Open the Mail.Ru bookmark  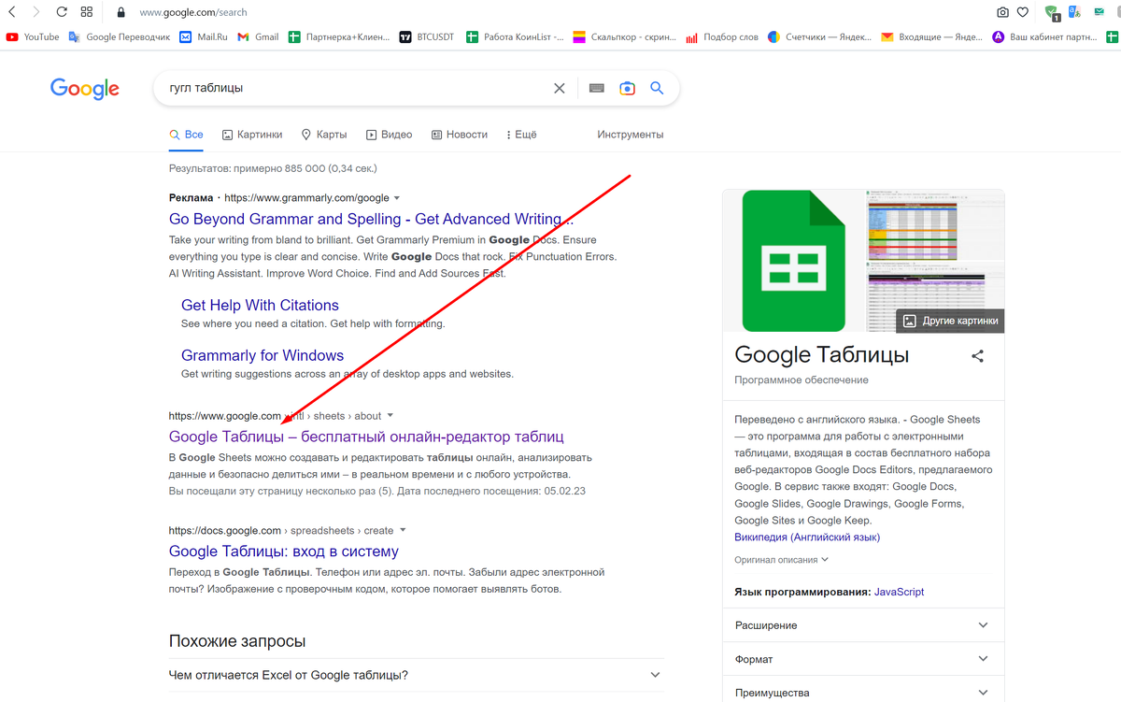point(204,37)
